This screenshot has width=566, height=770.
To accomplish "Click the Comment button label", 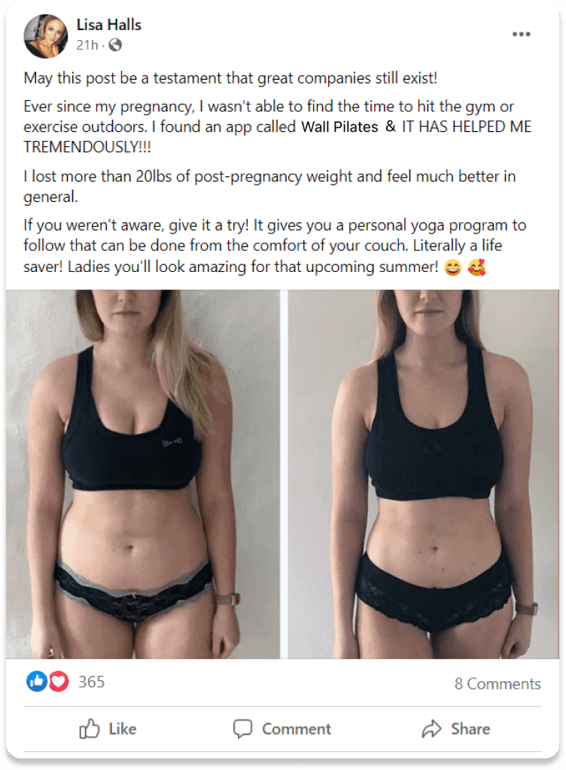I will click(297, 729).
